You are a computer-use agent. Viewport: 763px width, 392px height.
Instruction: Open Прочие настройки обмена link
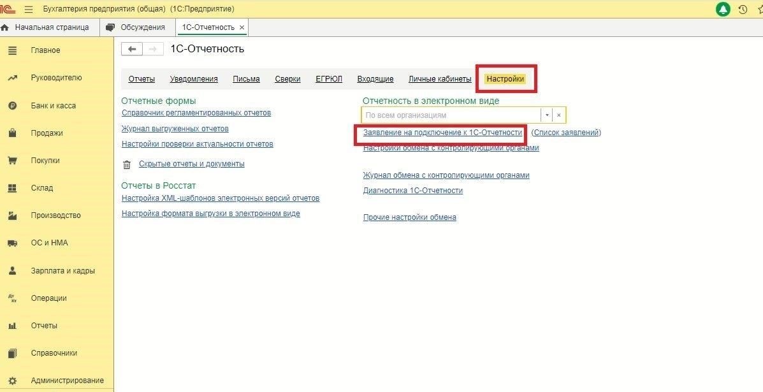[x=410, y=217]
